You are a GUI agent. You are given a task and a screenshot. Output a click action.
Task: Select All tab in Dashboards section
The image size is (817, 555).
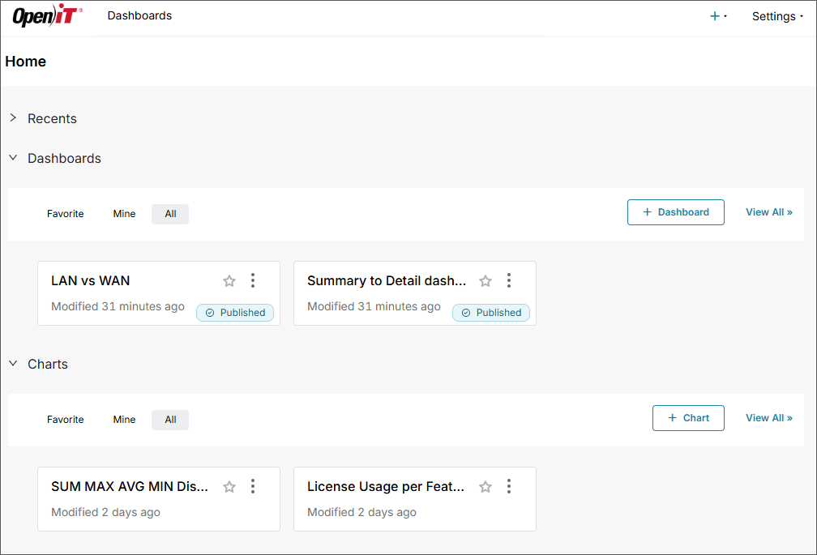pos(170,214)
